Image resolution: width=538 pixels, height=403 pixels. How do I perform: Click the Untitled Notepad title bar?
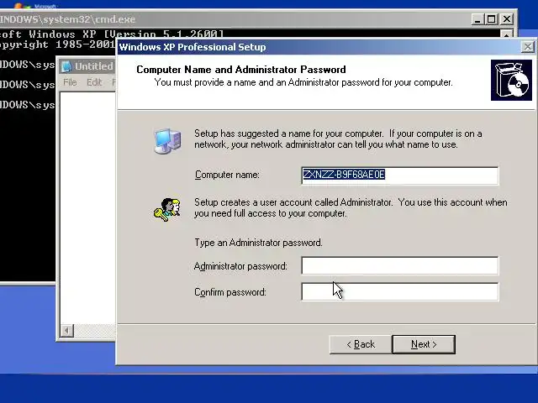pos(87,66)
